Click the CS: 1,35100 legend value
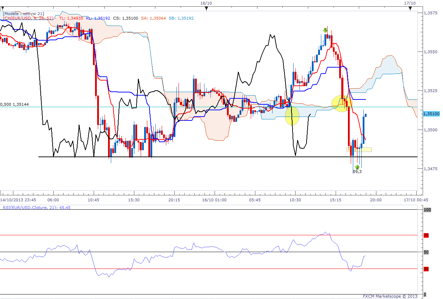The image size is (443, 299). click(126, 18)
